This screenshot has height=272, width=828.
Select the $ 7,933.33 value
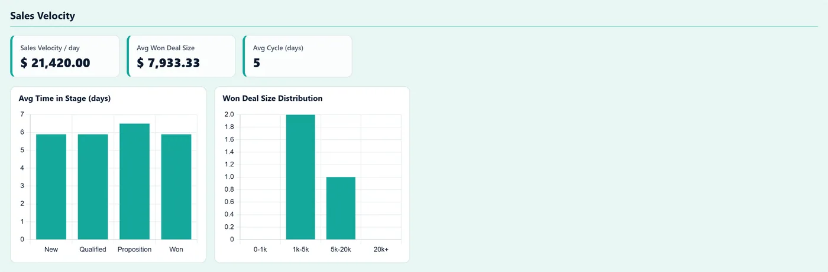point(168,63)
